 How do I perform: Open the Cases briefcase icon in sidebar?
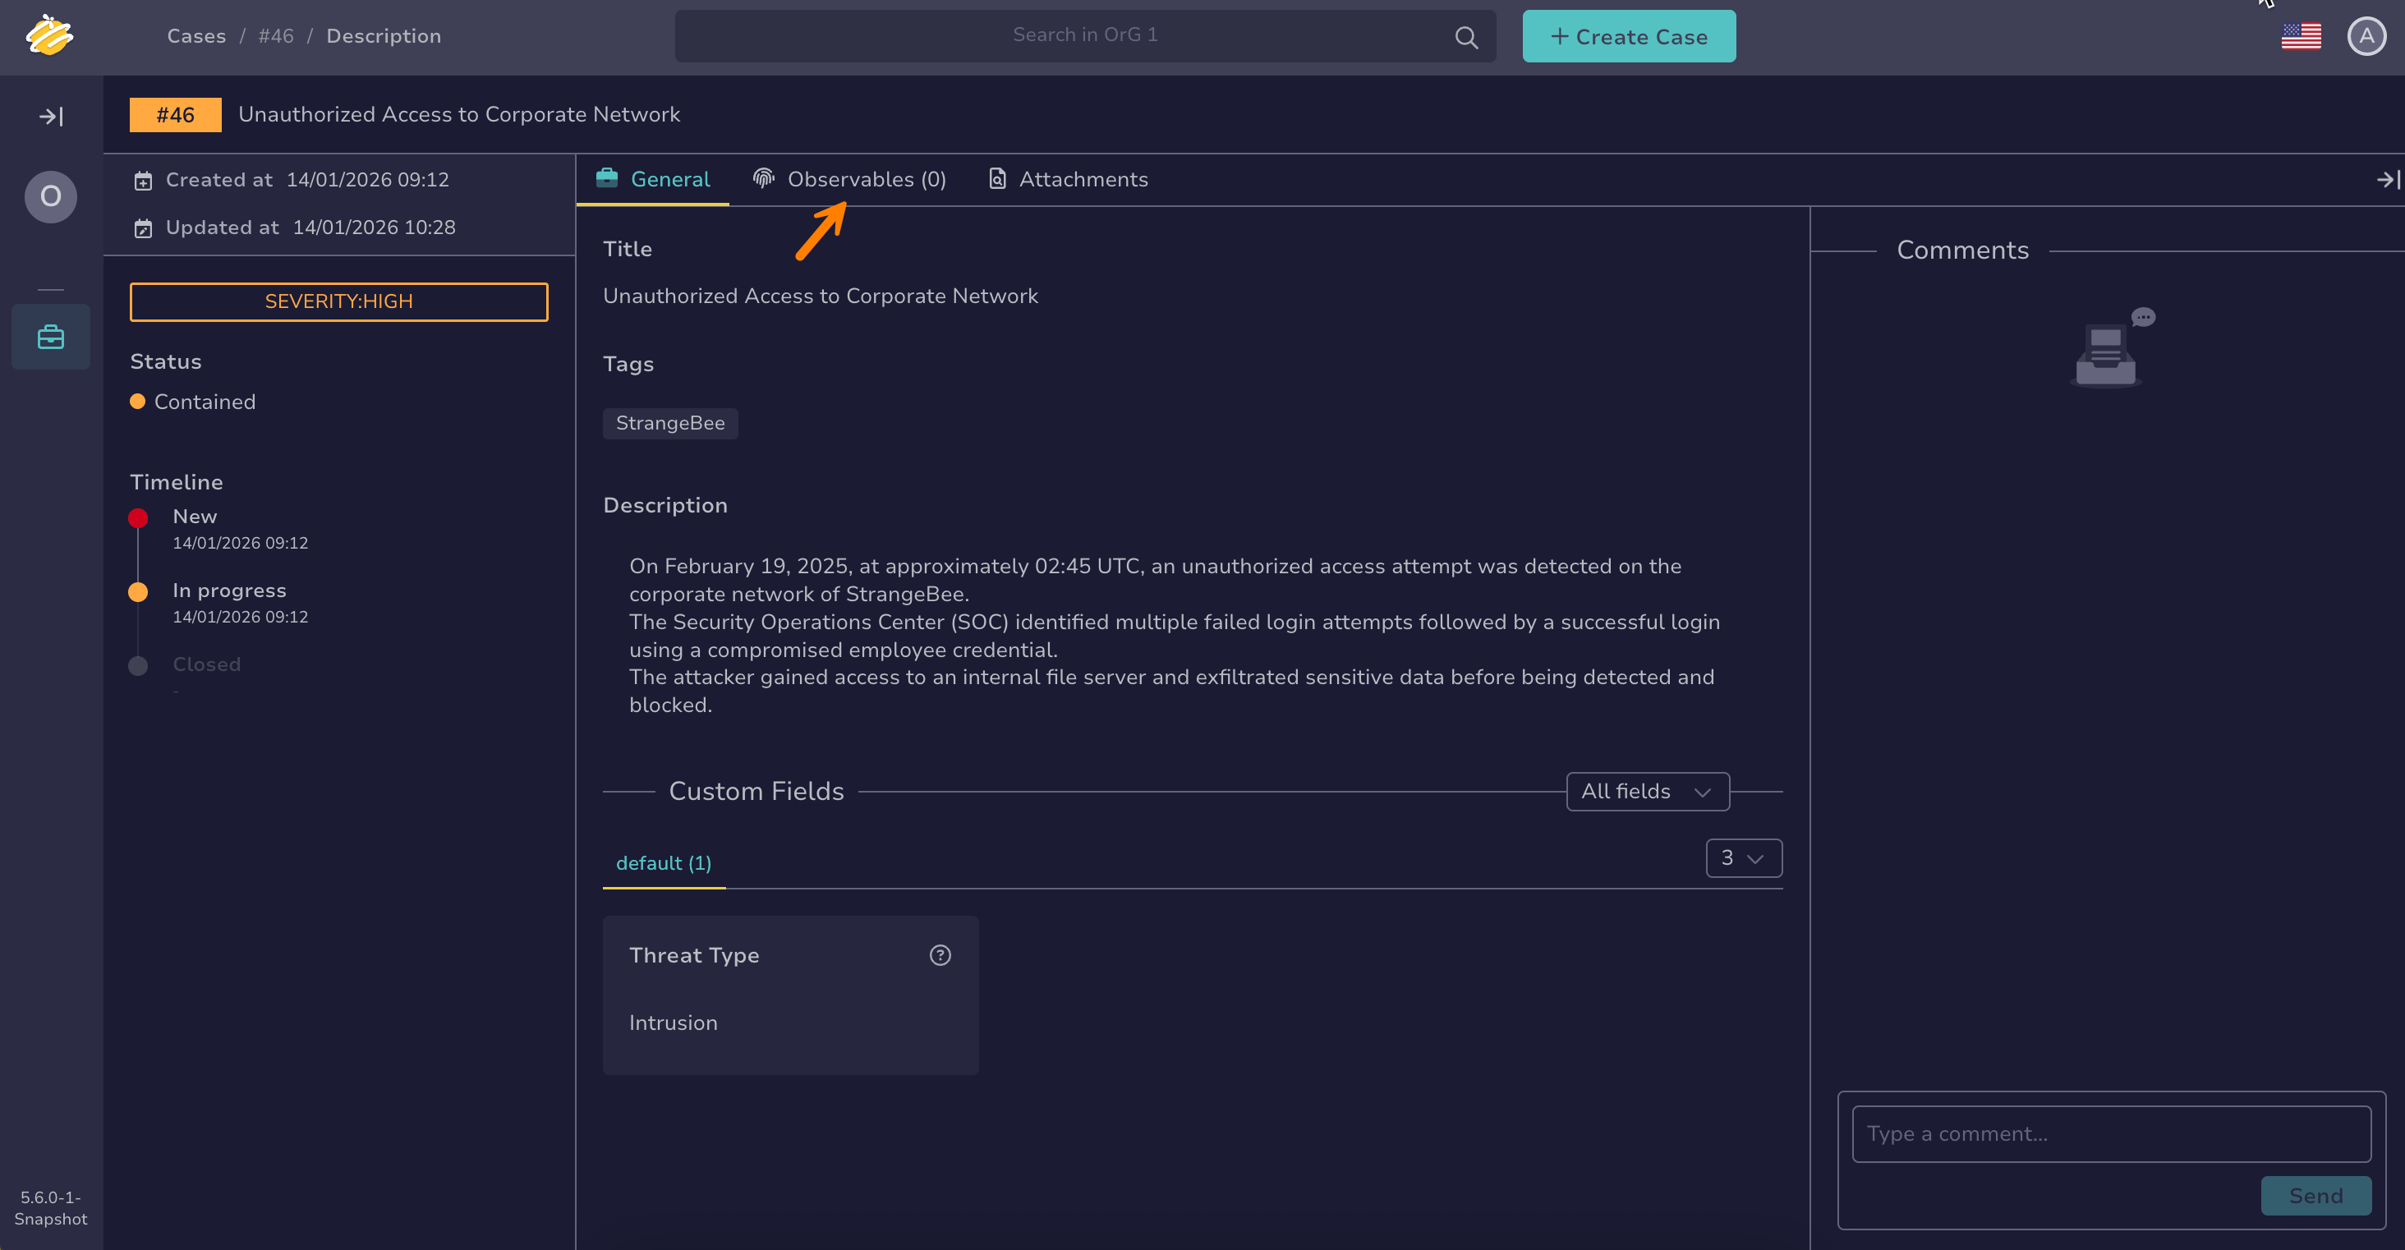(50, 336)
